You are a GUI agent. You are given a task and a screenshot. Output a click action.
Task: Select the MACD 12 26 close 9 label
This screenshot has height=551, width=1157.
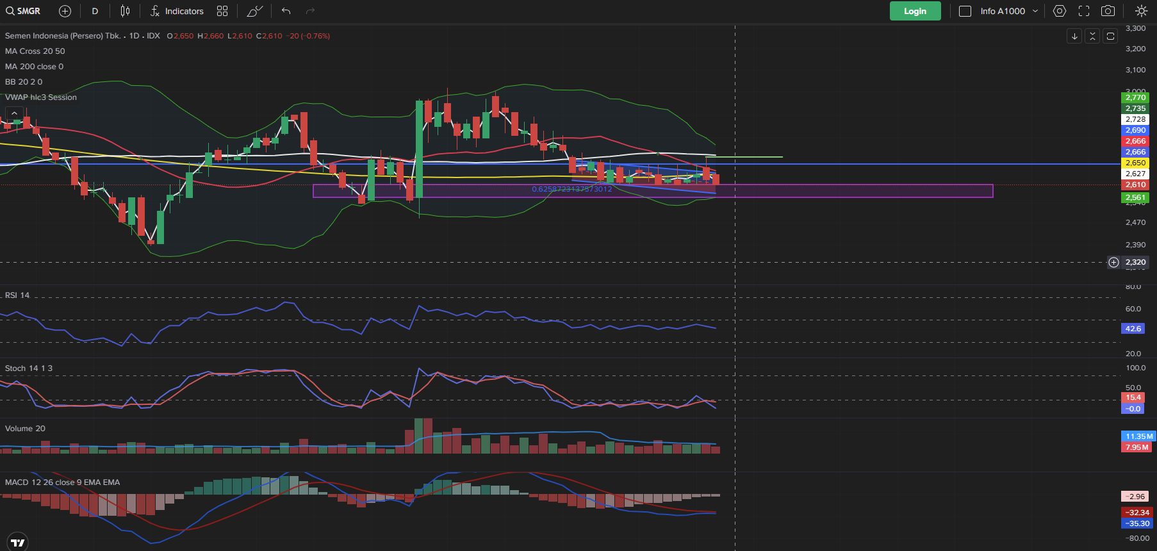[62, 482]
